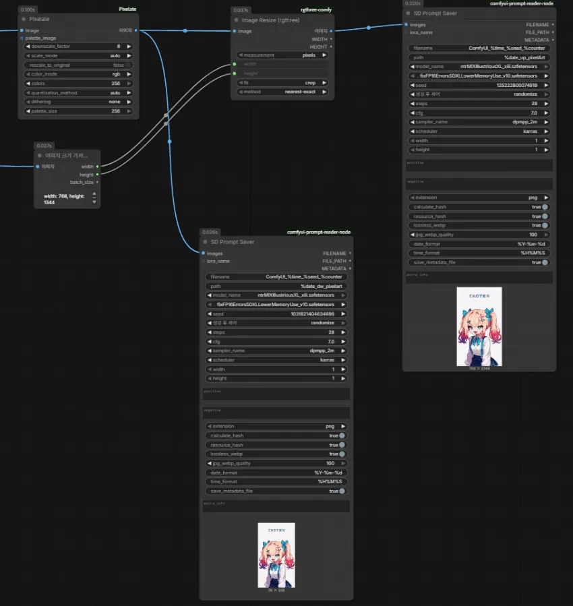The width and height of the screenshot is (573, 606).
Task: Open scheduler dropdown in %date_dw_pixelart saver
Action: [276, 360]
